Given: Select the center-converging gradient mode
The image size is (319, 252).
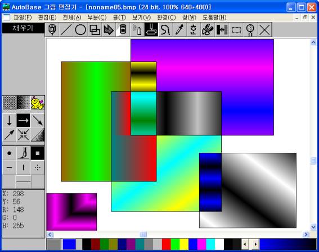Looking at the screenshot, I should coord(24,135).
